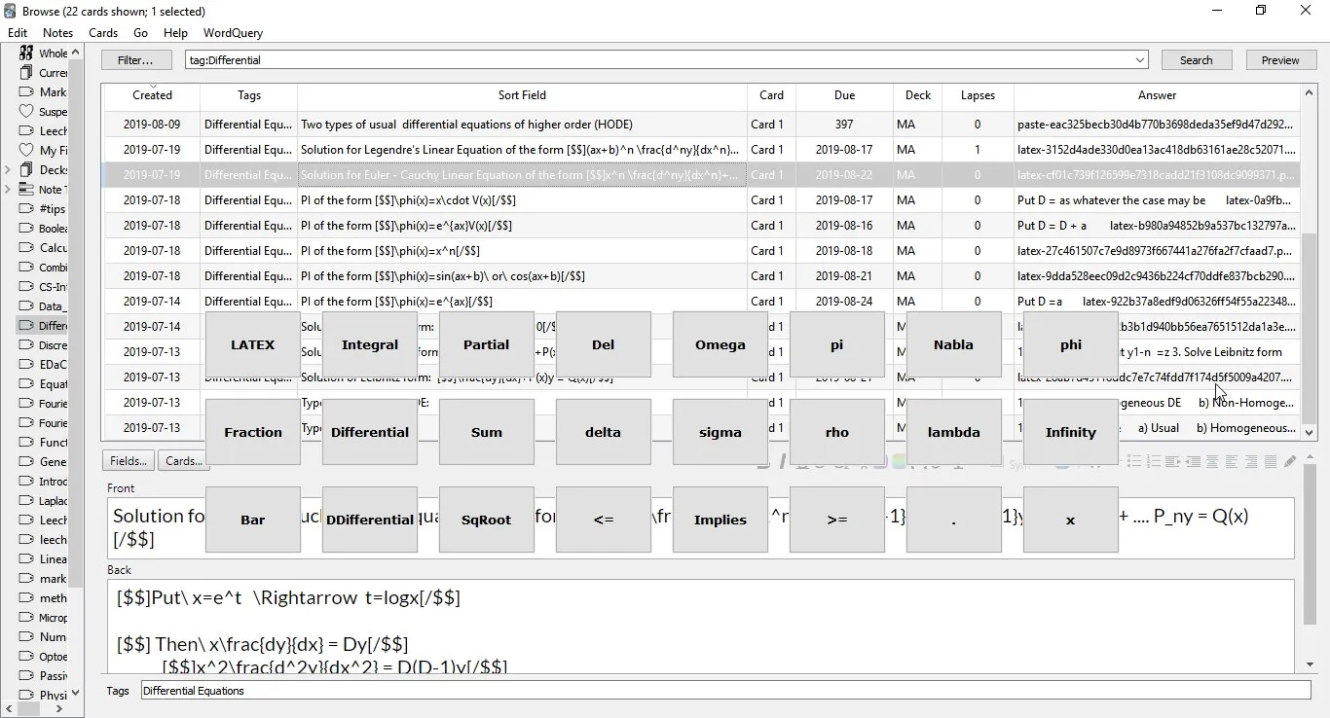Open the Cards menu

coord(103,32)
